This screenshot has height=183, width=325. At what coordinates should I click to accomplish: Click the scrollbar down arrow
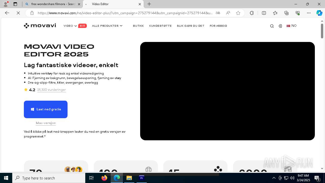322,169
